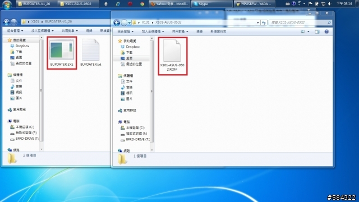Click 燒錄 in BUPDATER-V1_26 toolbar
The image size is (359, 202).
[x=89, y=31]
